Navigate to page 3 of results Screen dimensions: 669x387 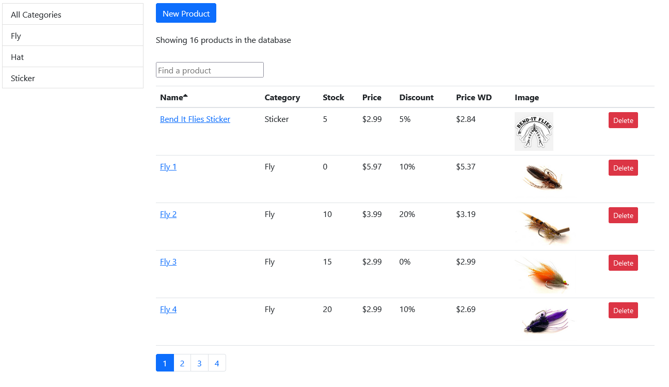point(199,363)
